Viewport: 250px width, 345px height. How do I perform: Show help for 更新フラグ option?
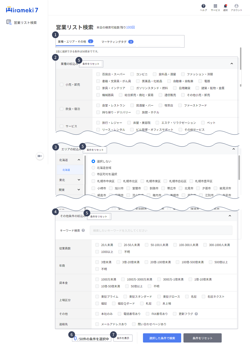[x=196, y=314]
